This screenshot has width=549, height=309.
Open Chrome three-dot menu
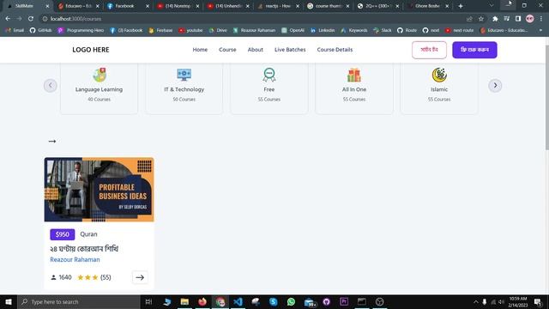[x=541, y=19]
